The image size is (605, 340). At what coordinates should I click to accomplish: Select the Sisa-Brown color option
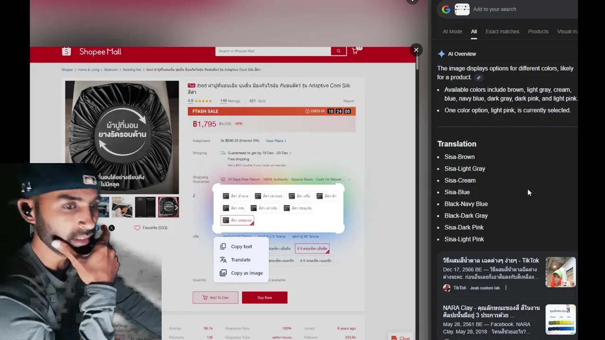point(235,196)
